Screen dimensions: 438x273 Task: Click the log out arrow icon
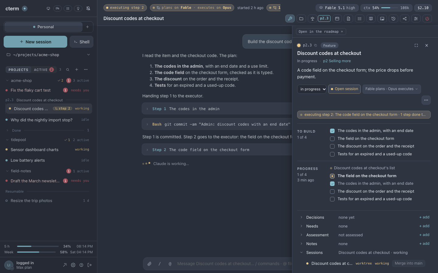(89, 265)
